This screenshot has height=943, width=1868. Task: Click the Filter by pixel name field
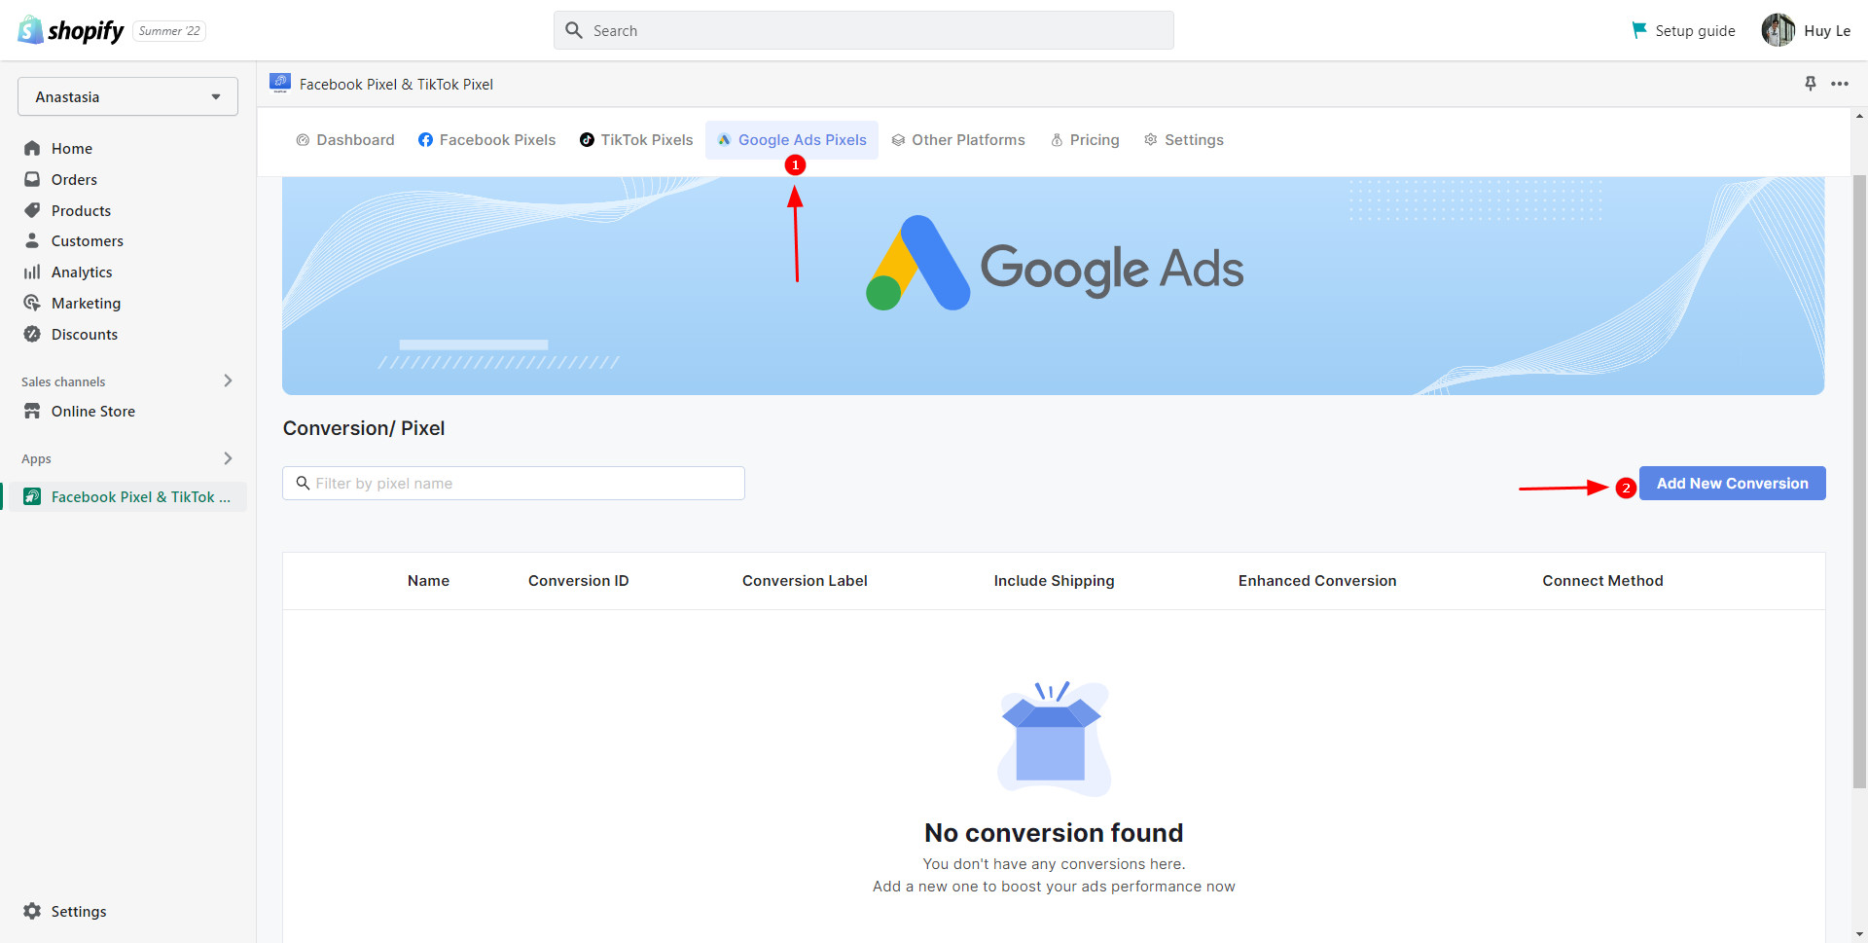[x=514, y=483]
